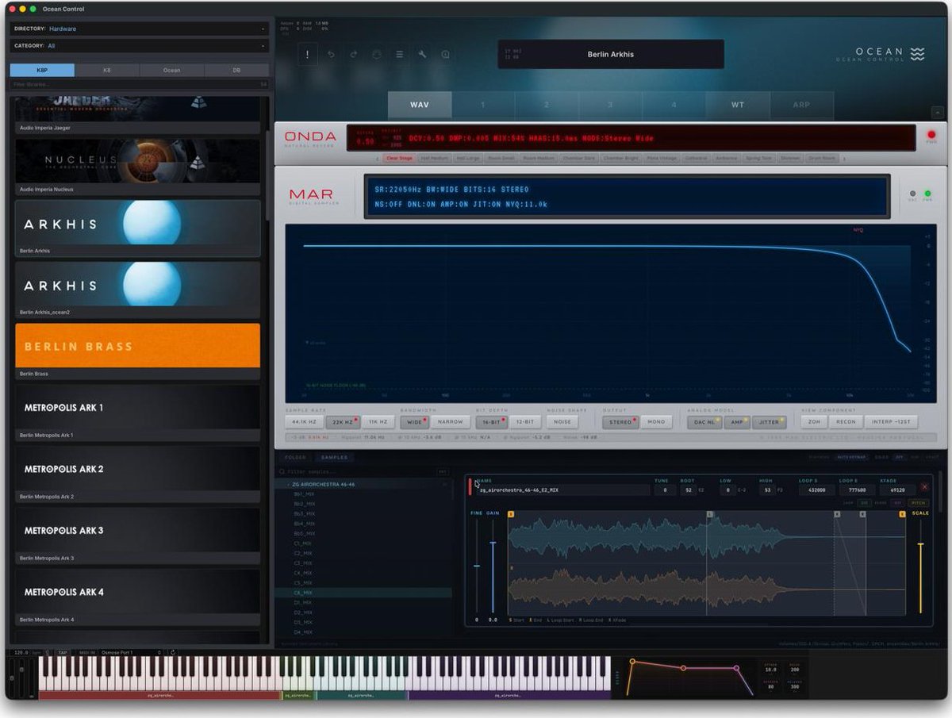Open the DIRECTORY Hardware dropdown
This screenshot has width=952, height=718.
click(139, 29)
